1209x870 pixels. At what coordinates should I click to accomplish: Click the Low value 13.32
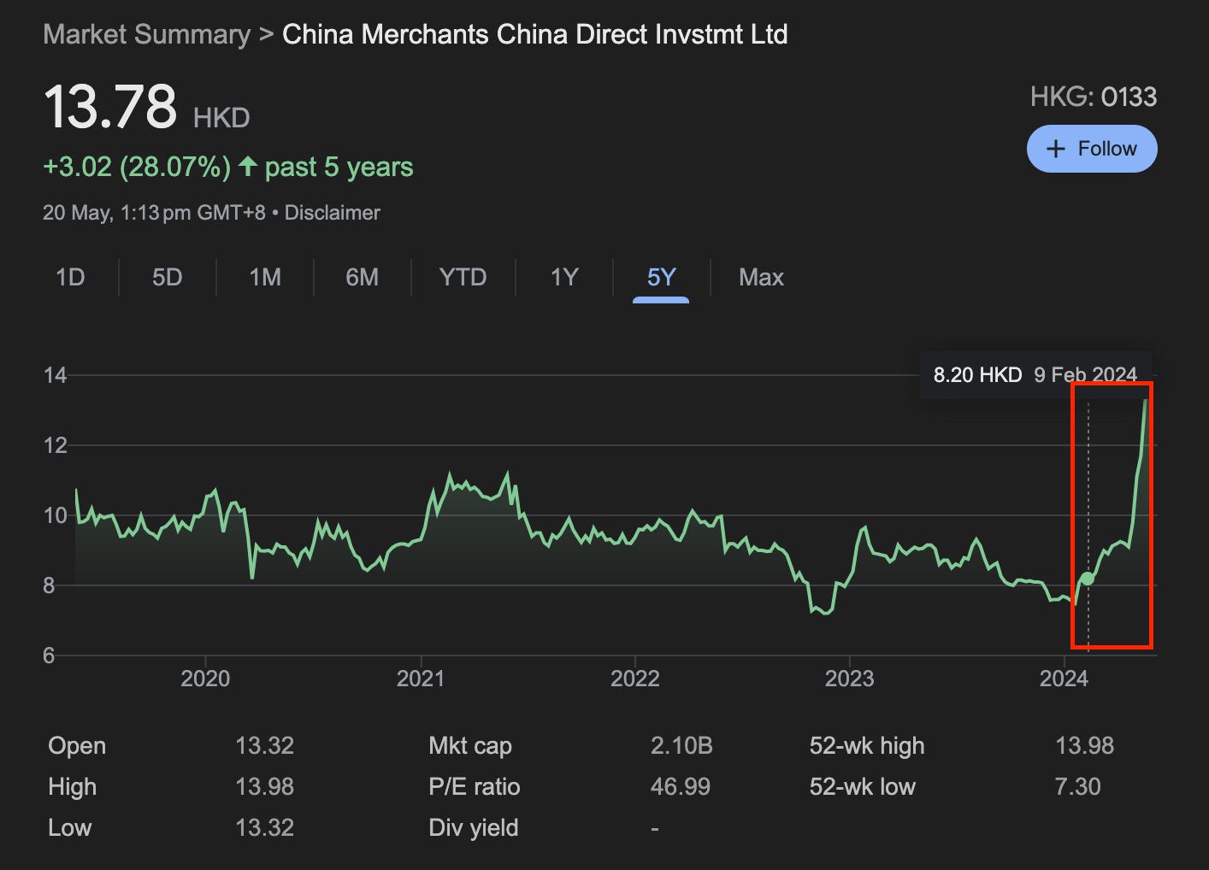(x=264, y=827)
